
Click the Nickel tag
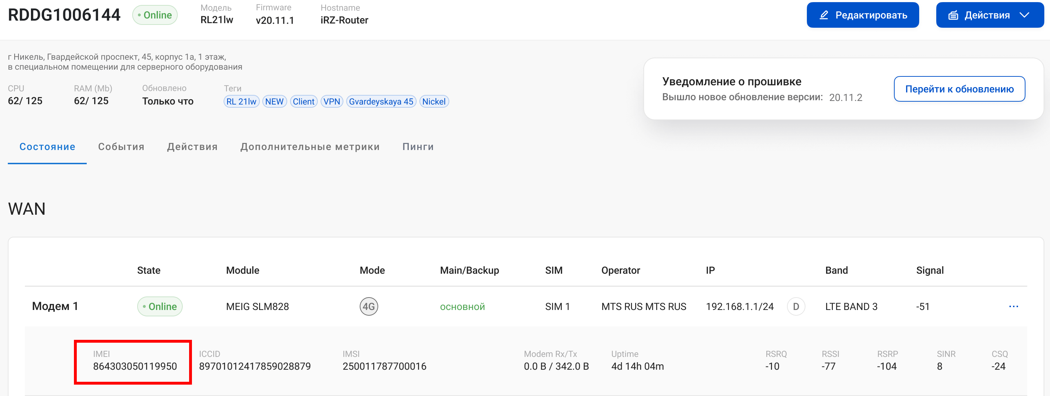[434, 102]
